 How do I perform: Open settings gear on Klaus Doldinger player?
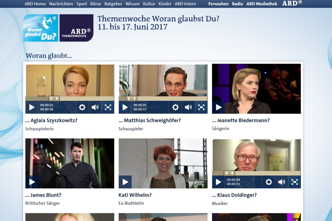click(x=269, y=182)
